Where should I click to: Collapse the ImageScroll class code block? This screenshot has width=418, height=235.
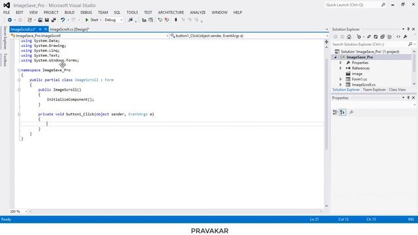19,80
